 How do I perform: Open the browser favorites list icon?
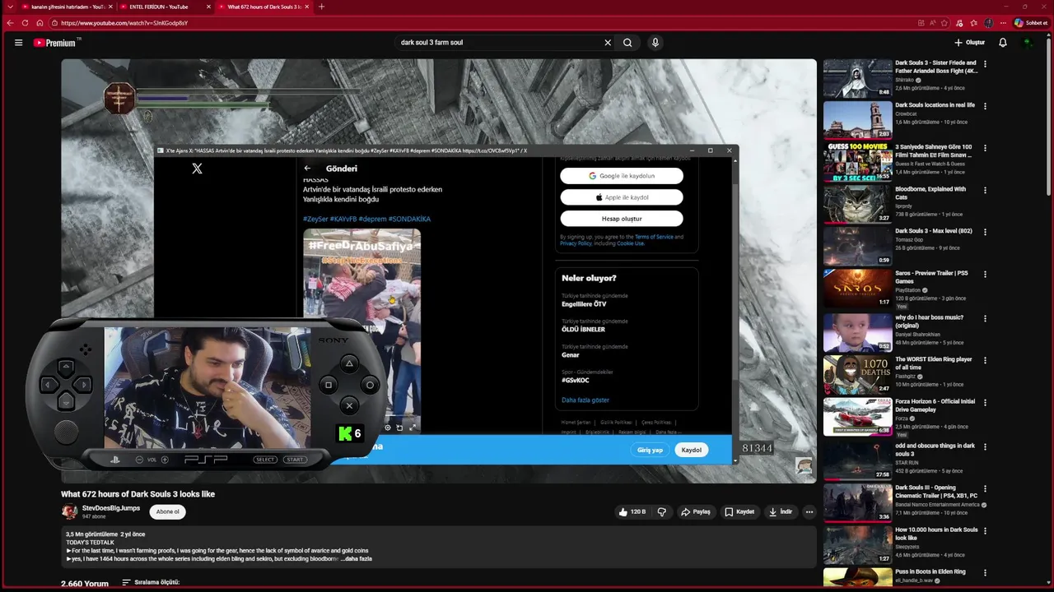tap(974, 23)
